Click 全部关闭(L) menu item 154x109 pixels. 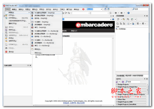pos(18,41)
